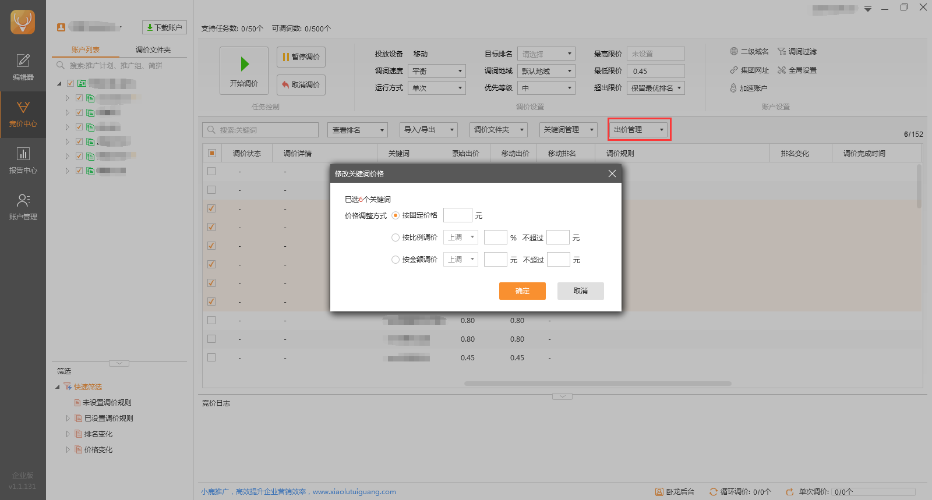Collapse the bid log panel handle
Viewport: 932px width, 500px height.
click(x=562, y=396)
